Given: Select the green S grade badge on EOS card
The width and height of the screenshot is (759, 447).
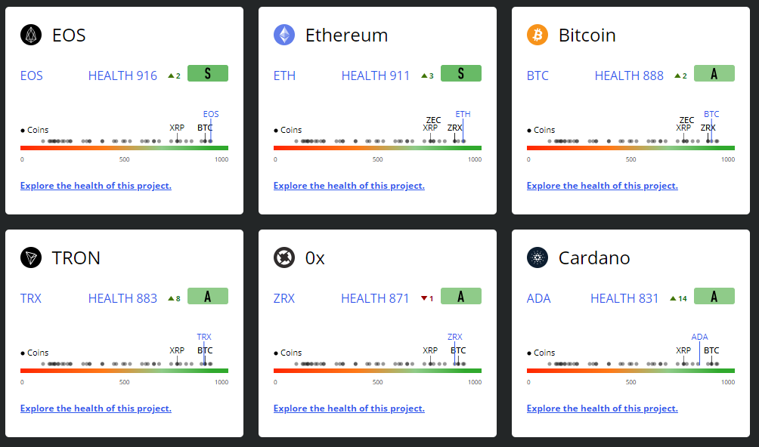Looking at the screenshot, I should tap(207, 73).
